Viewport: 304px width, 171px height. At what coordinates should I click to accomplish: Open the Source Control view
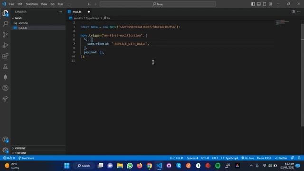[x=5, y=35]
